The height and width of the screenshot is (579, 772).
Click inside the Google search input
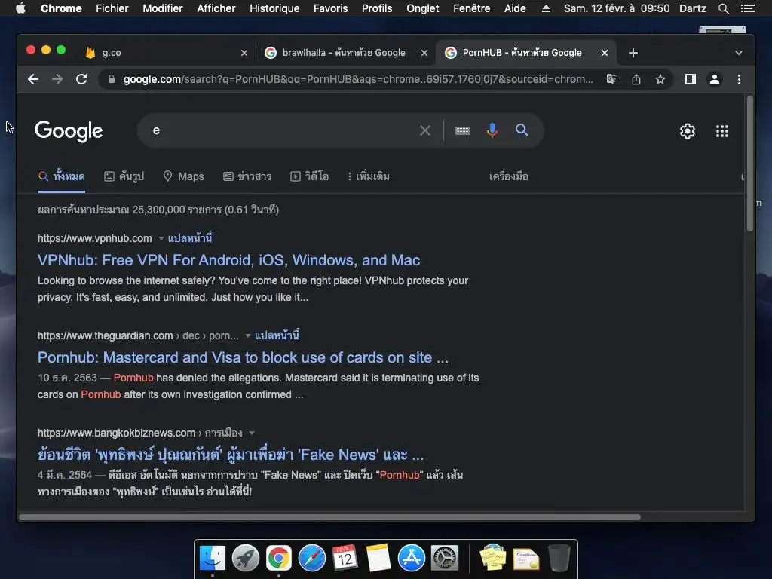(x=283, y=130)
